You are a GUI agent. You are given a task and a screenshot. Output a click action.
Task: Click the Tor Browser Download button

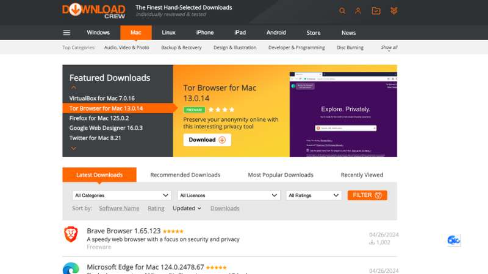207,140
